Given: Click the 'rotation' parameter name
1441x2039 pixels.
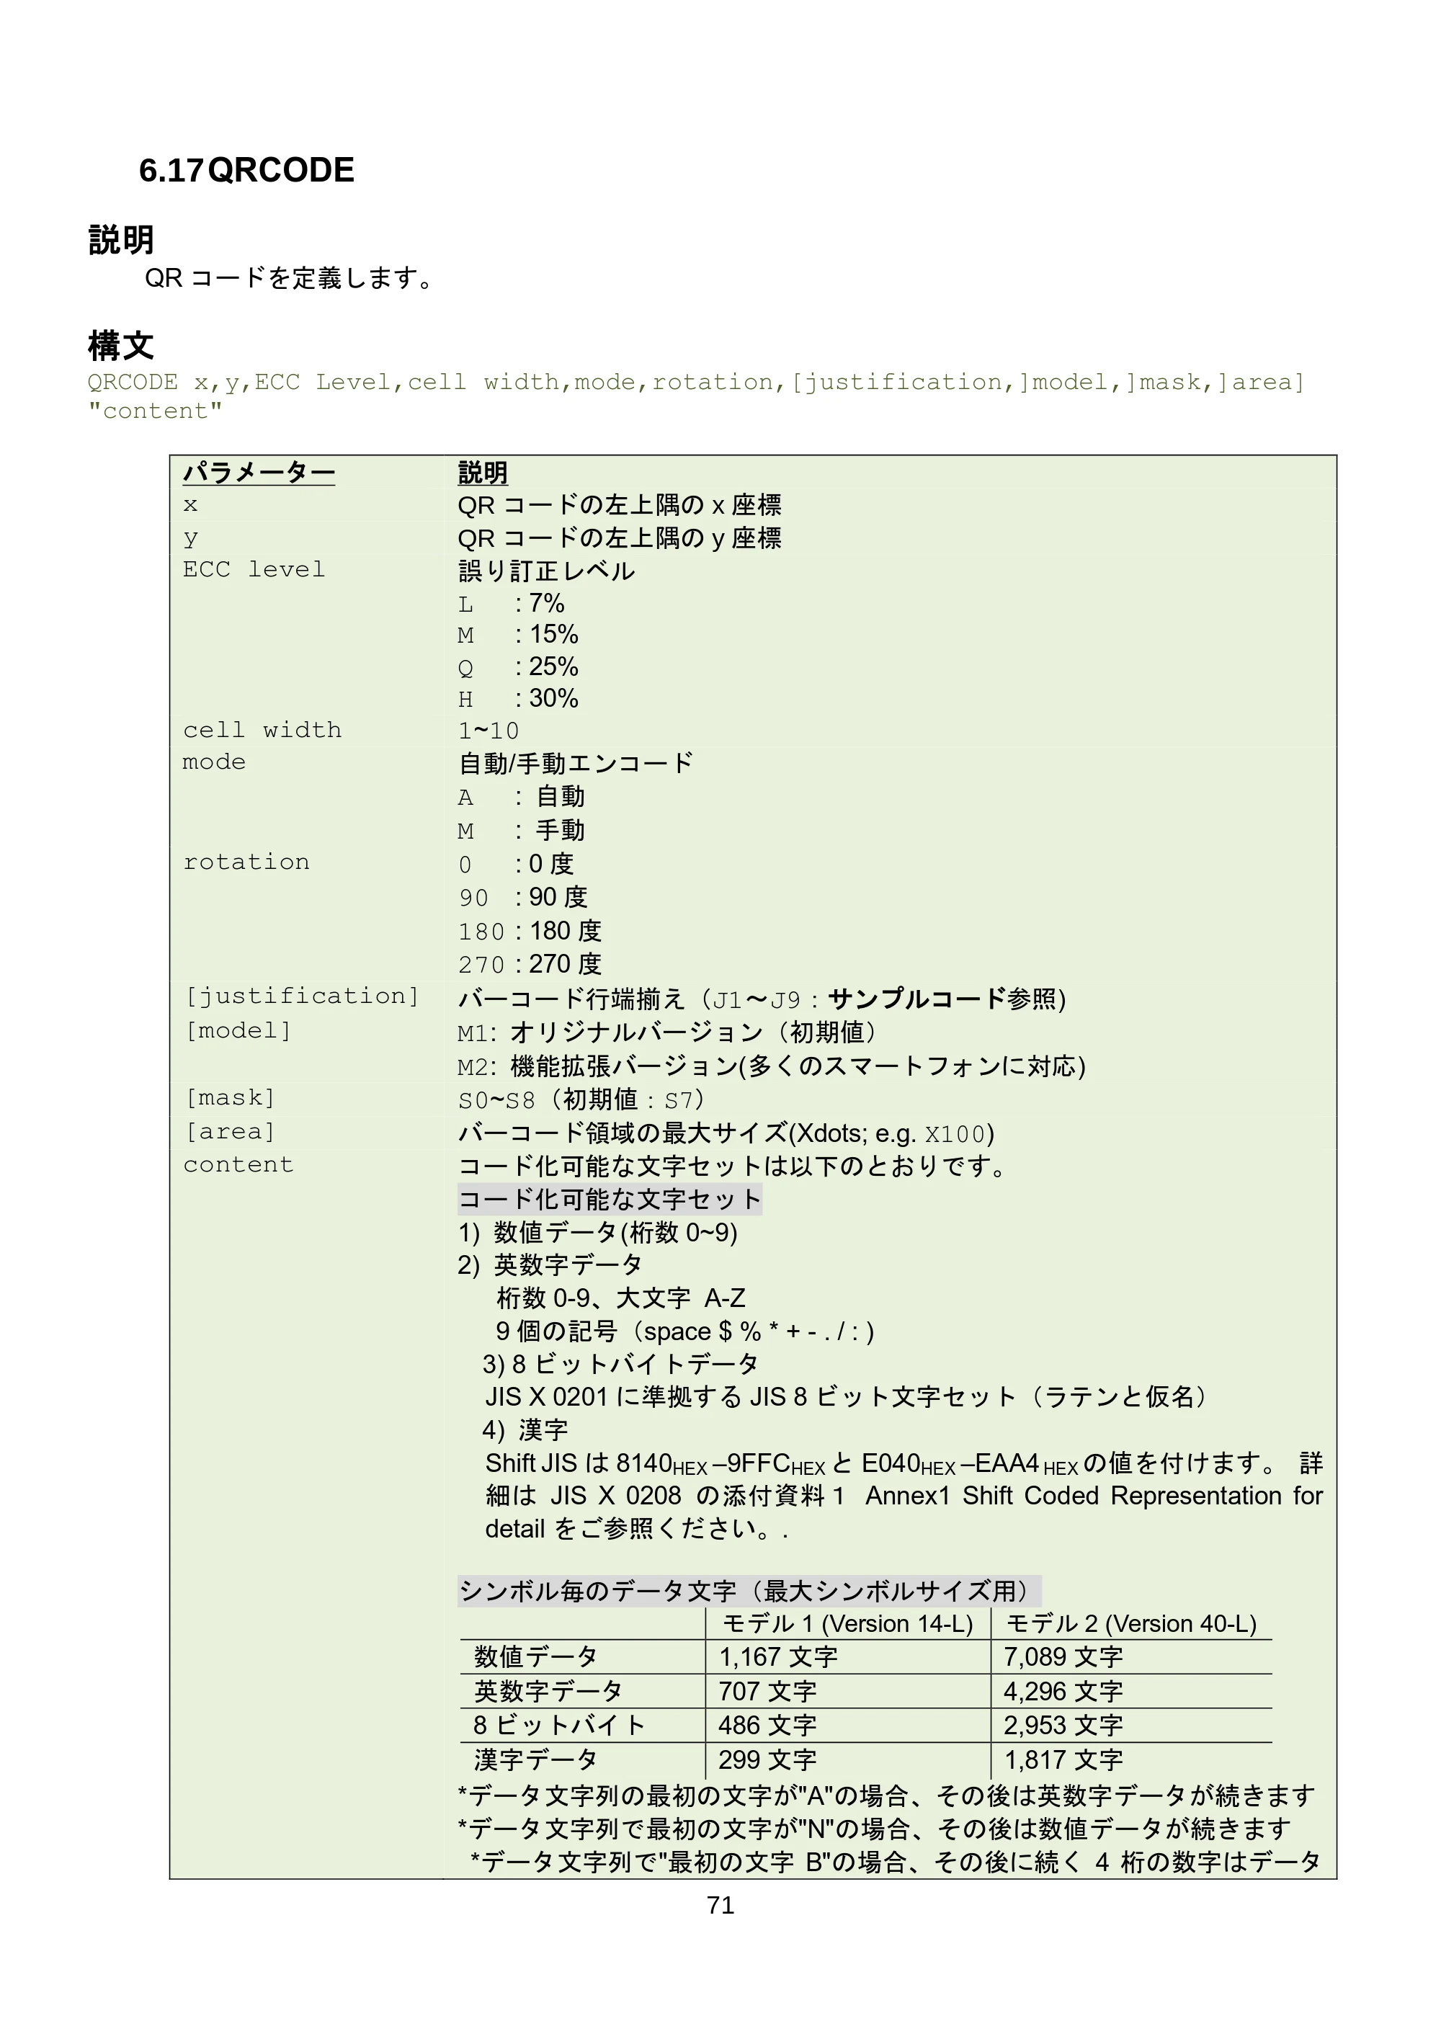Looking at the screenshot, I should coord(246,862).
